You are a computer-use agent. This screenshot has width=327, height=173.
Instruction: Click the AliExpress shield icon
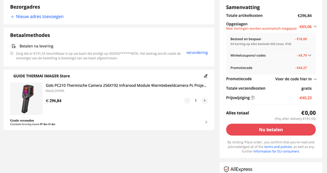coord(226,169)
